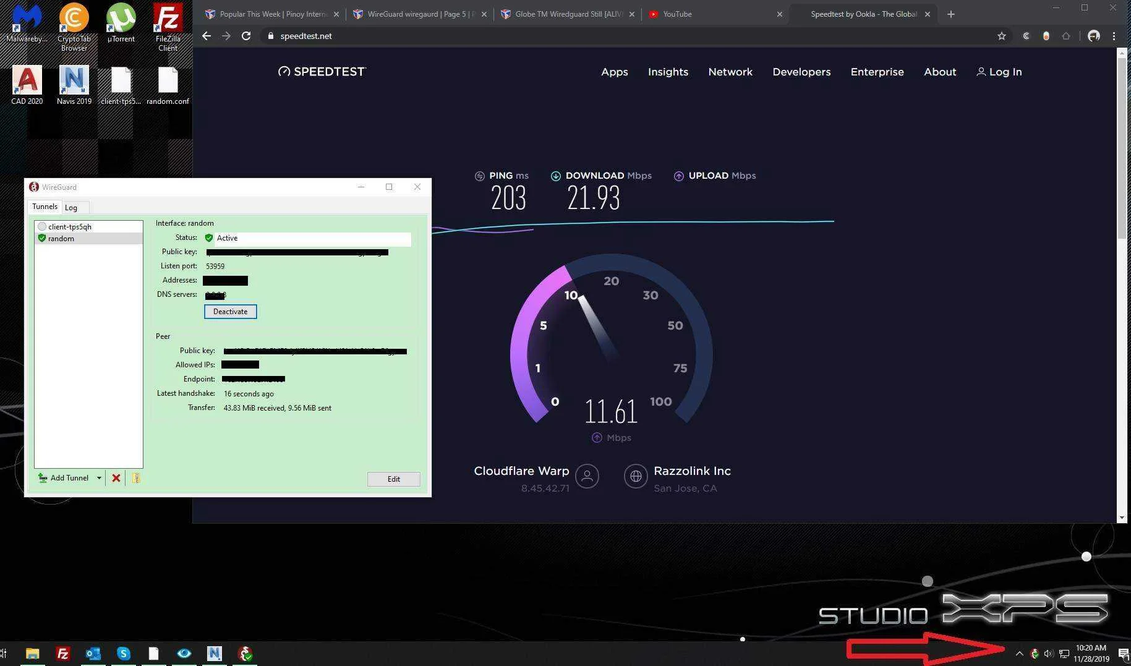Image resolution: width=1131 pixels, height=666 pixels.
Task: Open the blue eye app on the taskbar
Action: point(184,654)
